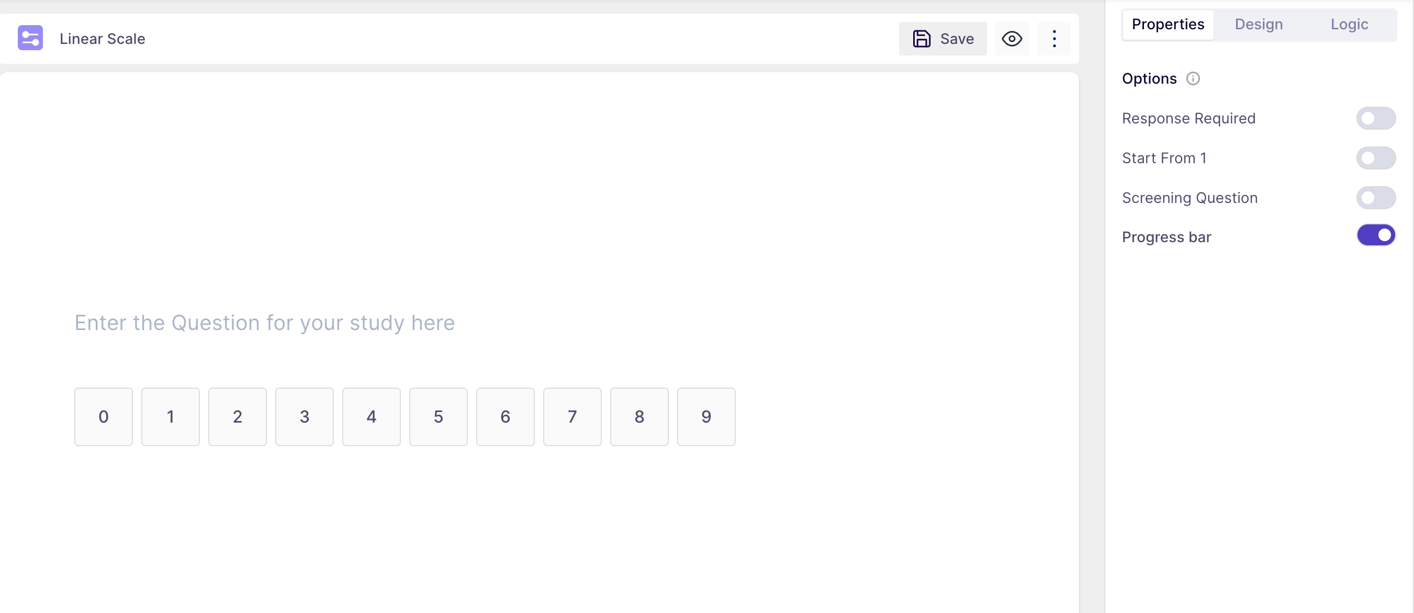Click the Options info icon
The width and height of the screenshot is (1414, 613).
click(x=1193, y=79)
